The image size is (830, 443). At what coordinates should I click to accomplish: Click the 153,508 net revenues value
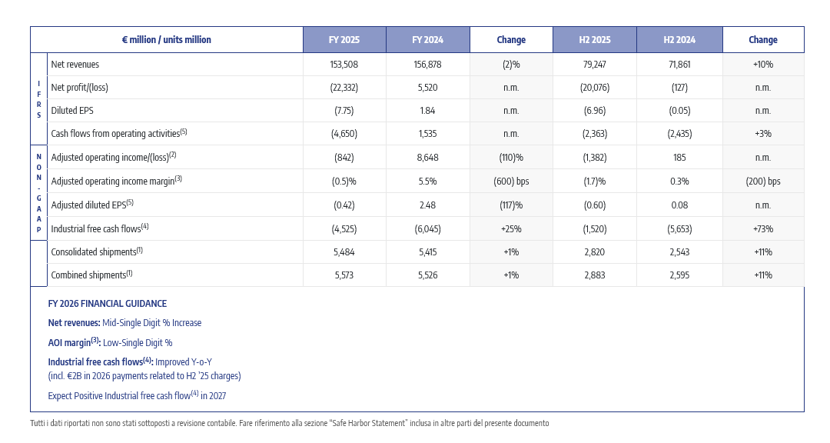pyautogui.click(x=344, y=65)
